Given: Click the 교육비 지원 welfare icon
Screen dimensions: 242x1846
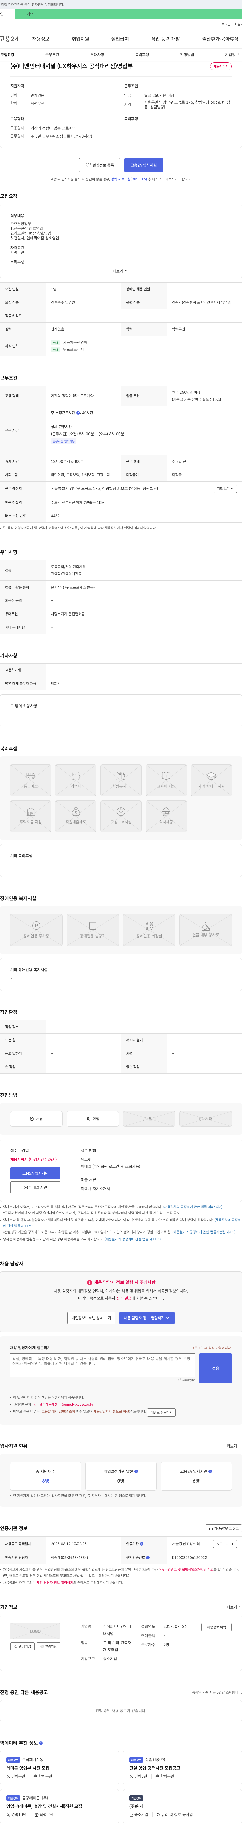Looking at the screenshot, I should point(166,780).
